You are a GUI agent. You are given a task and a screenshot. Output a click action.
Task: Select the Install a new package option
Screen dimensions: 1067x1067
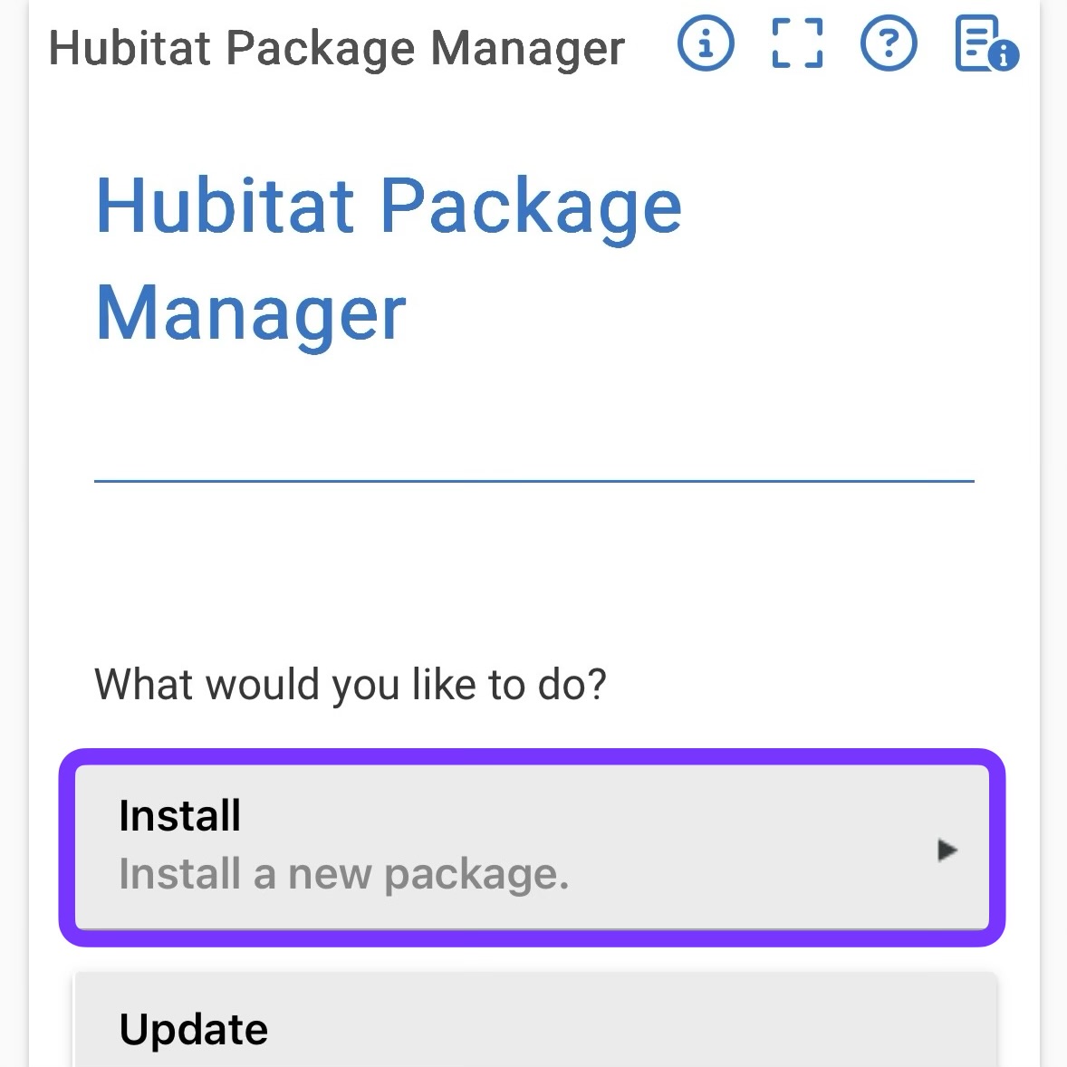(x=532, y=847)
